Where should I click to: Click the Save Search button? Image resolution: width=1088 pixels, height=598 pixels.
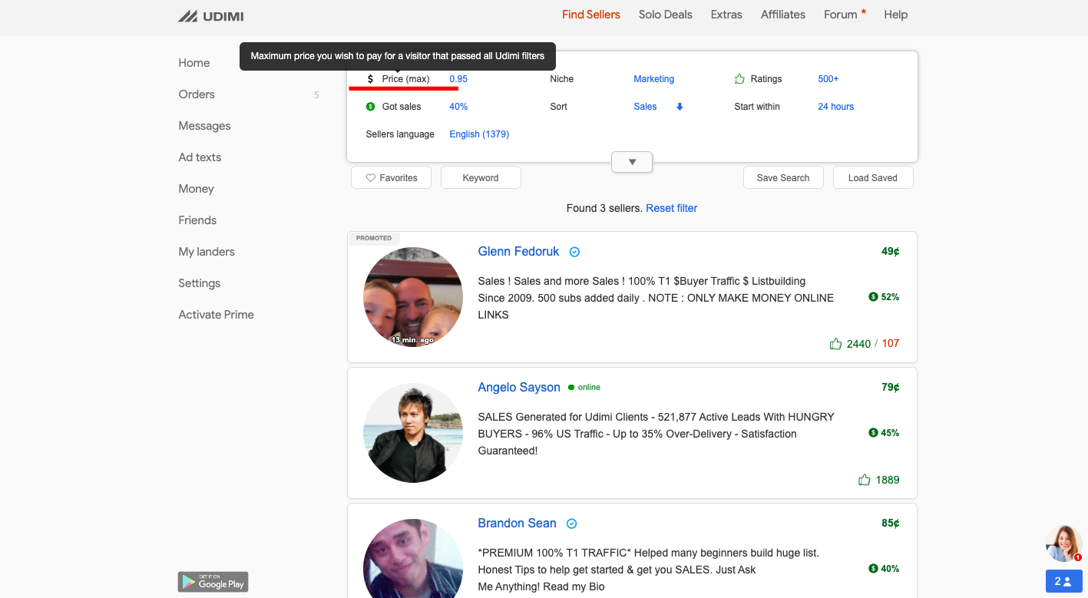(782, 177)
